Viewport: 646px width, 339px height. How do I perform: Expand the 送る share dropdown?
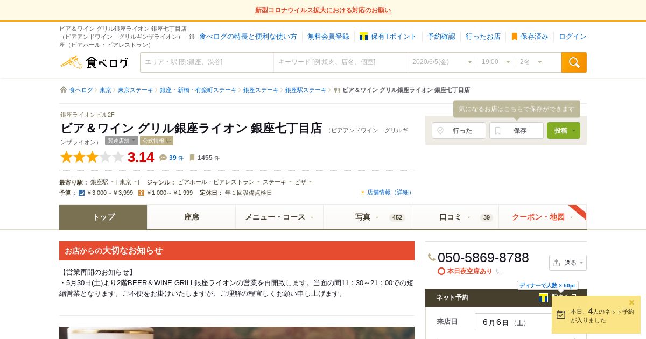(568, 263)
